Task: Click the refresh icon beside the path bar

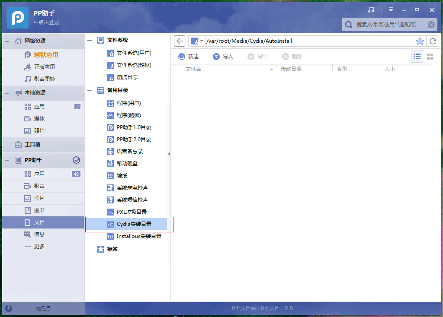Action: (433, 41)
